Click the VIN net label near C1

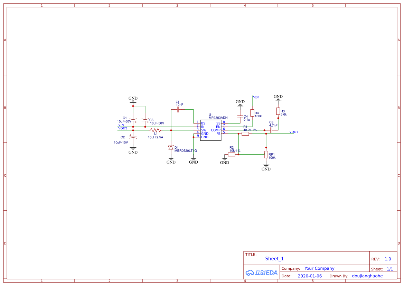121,125
